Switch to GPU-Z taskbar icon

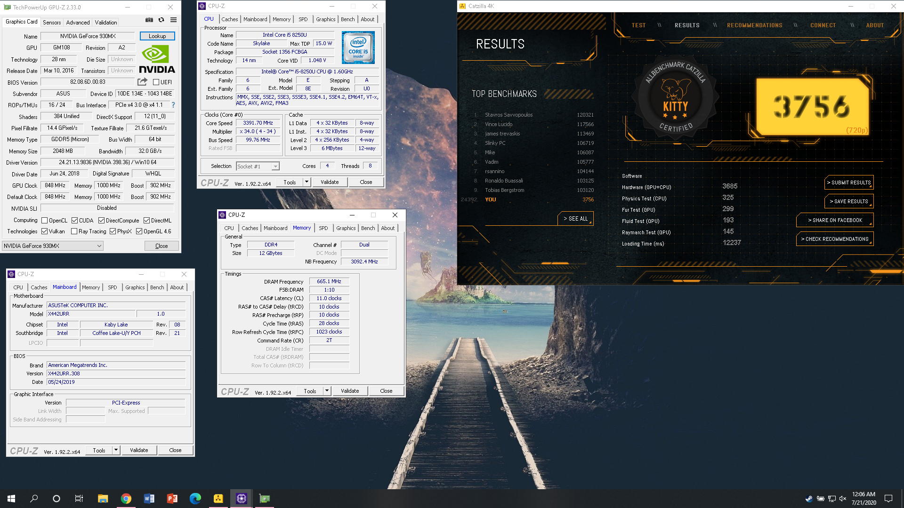[264, 499]
